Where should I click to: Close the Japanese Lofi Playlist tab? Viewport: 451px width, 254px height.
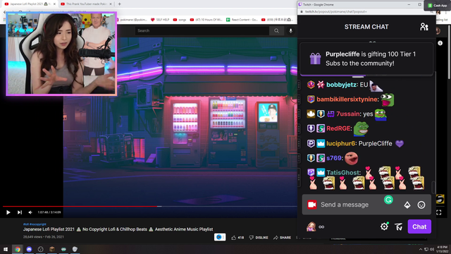pyautogui.click(x=54, y=4)
